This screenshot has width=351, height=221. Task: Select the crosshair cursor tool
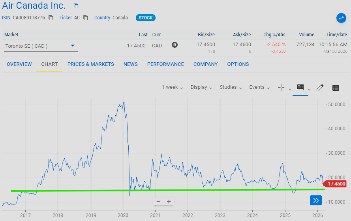click(x=281, y=88)
